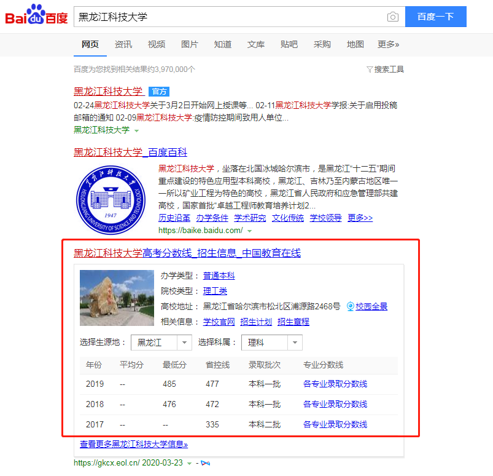Image resolution: width=493 pixels, height=476 pixels.
Task: Click the 平均分 column header
Action: pos(132,365)
